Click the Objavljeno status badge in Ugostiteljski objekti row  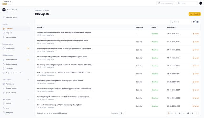(155, 98)
